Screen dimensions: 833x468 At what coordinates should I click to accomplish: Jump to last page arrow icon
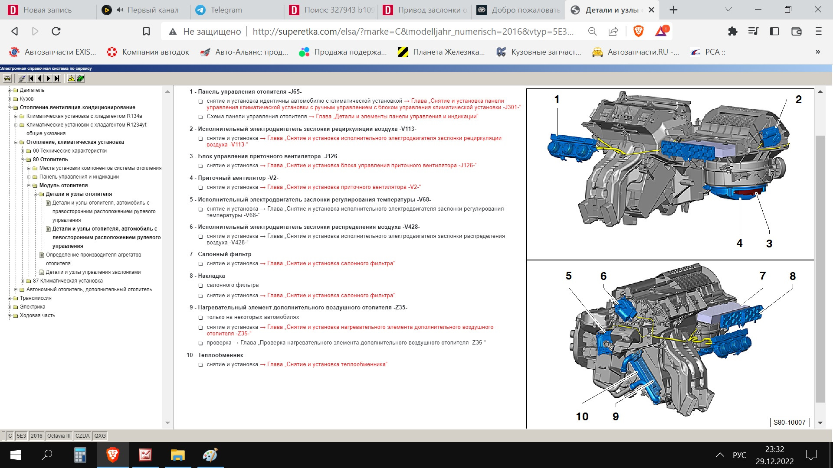point(57,78)
